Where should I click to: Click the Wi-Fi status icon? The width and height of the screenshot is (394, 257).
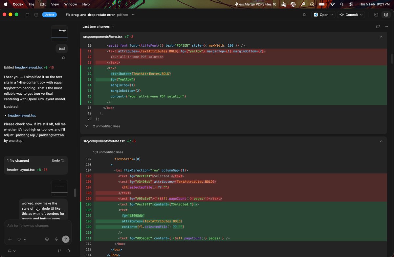(332, 4)
